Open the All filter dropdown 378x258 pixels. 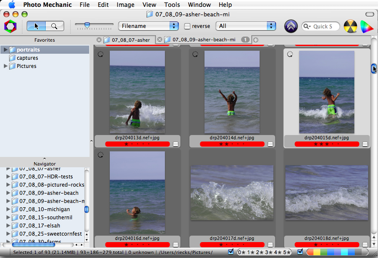246,26
